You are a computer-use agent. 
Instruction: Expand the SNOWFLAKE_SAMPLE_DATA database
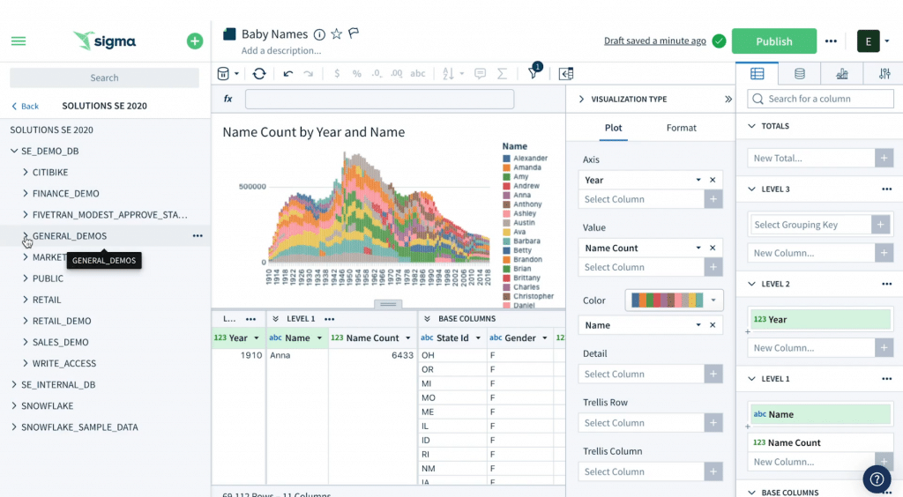14,427
